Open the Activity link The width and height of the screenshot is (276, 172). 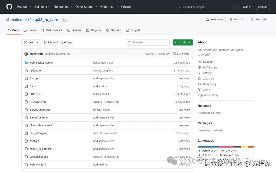[205, 73]
